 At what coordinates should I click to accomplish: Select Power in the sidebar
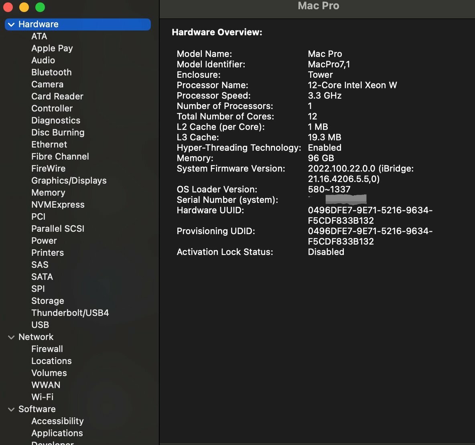(44, 241)
